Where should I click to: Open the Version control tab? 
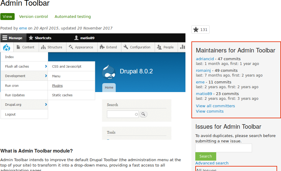coord(33,16)
